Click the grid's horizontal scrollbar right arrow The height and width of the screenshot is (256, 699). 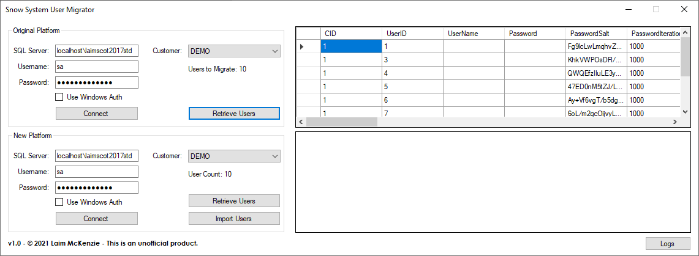pos(675,122)
